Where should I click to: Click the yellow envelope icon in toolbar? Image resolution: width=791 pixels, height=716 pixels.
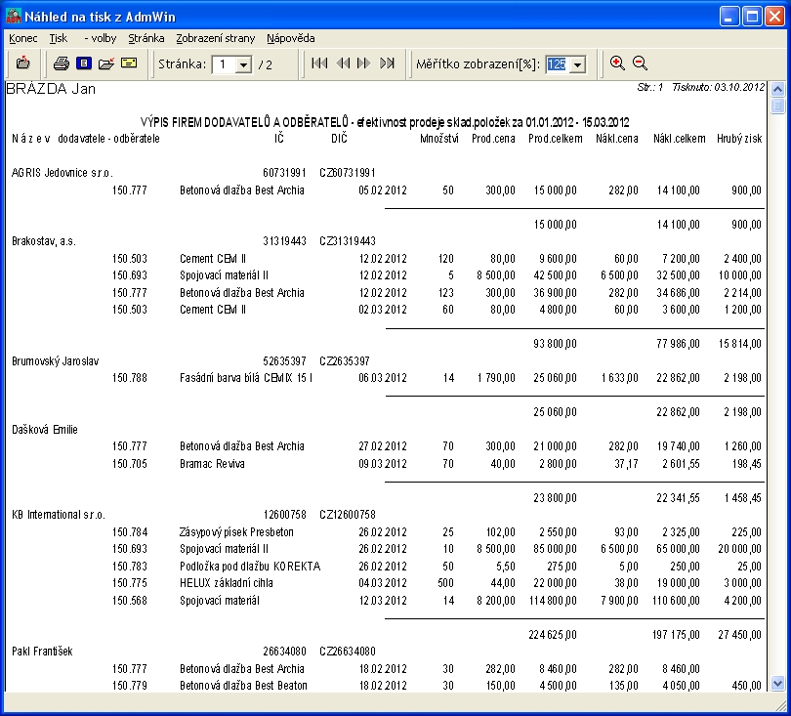coord(129,63)
